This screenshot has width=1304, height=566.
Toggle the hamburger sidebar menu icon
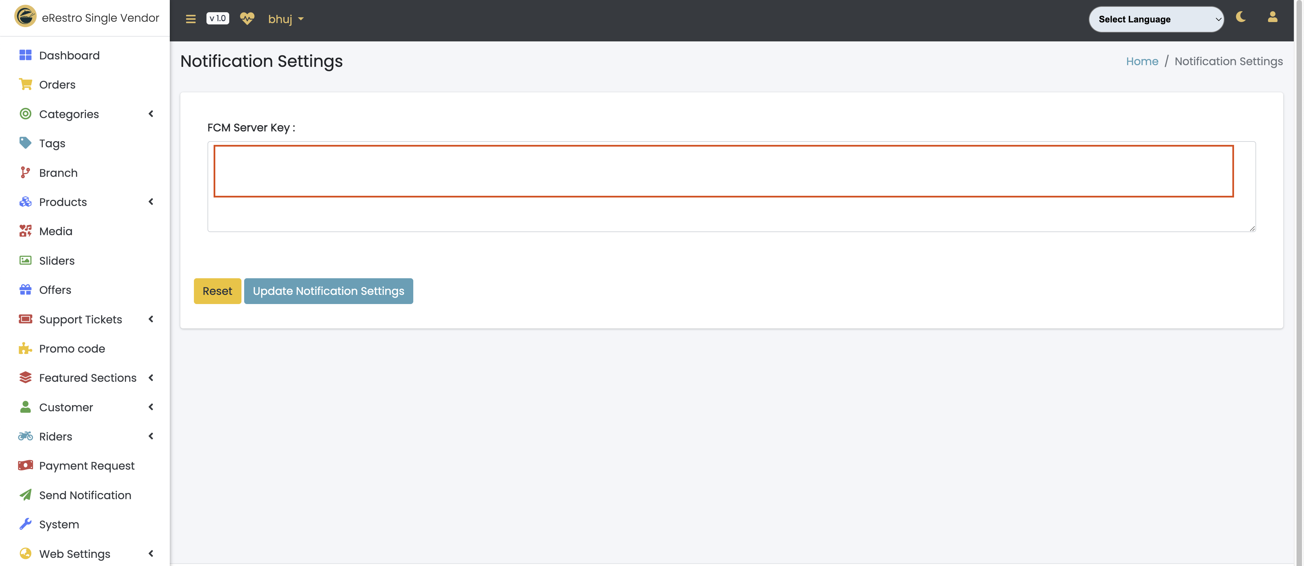(190, 19)
